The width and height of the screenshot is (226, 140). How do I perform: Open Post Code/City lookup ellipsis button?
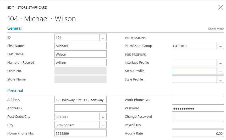pos(103,117)
